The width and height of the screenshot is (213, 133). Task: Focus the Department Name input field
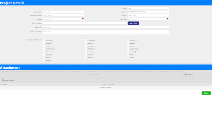pyautogui.click(x=63, y=16)
